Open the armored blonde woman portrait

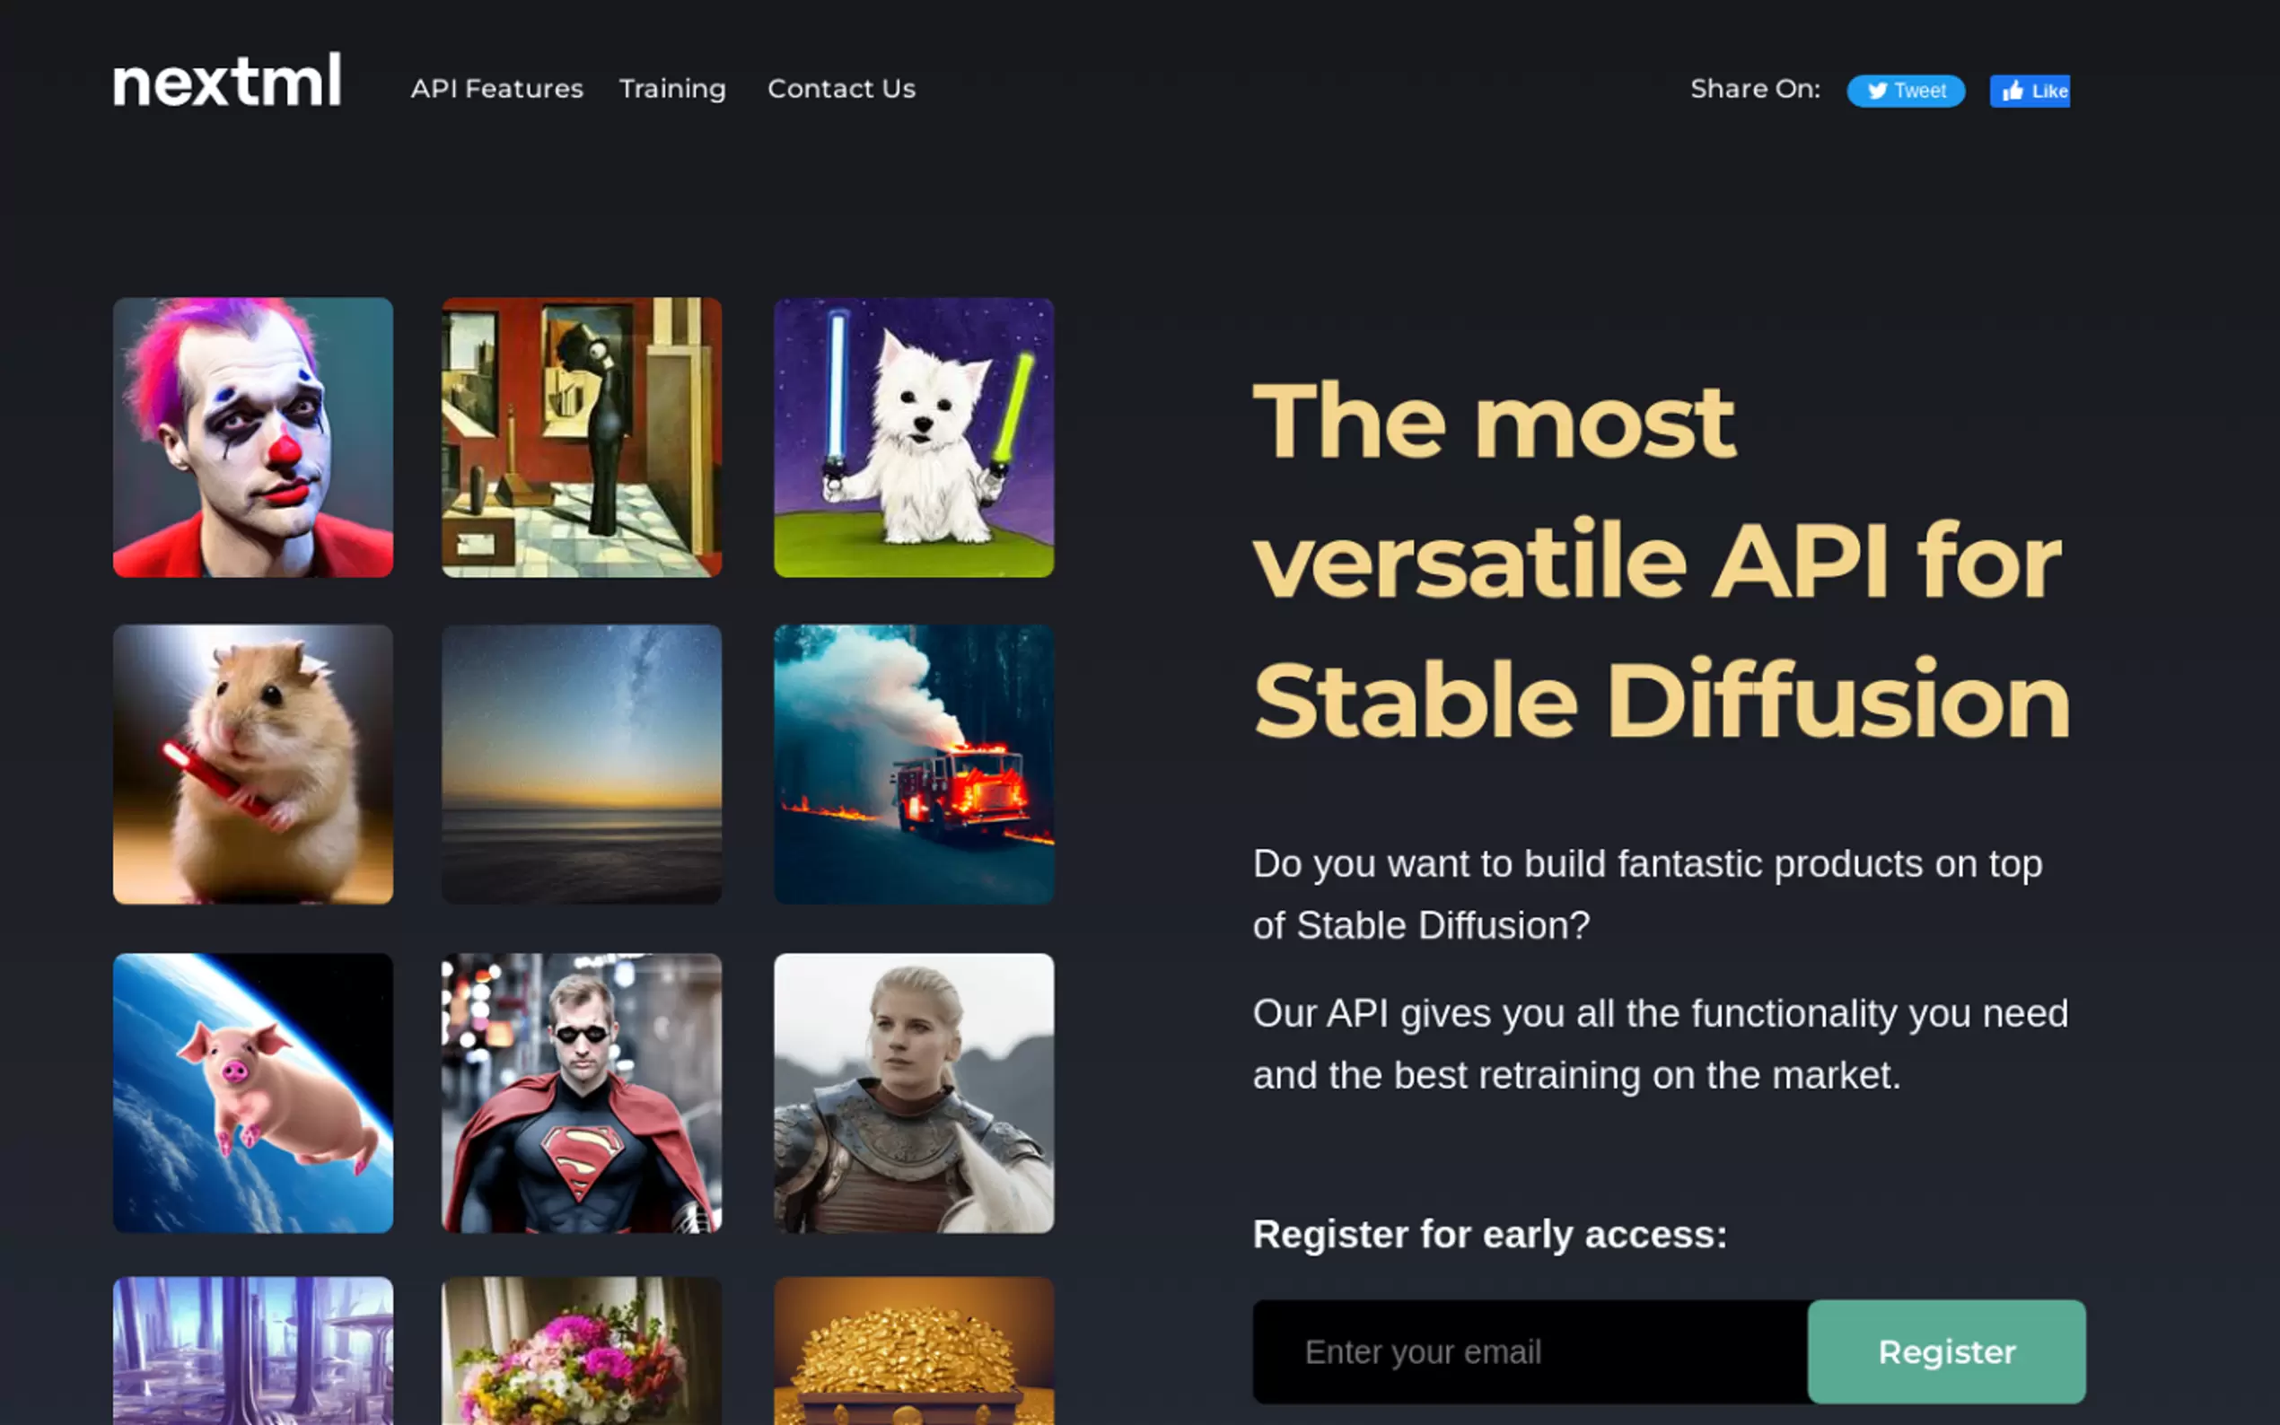coord(913,1092)
